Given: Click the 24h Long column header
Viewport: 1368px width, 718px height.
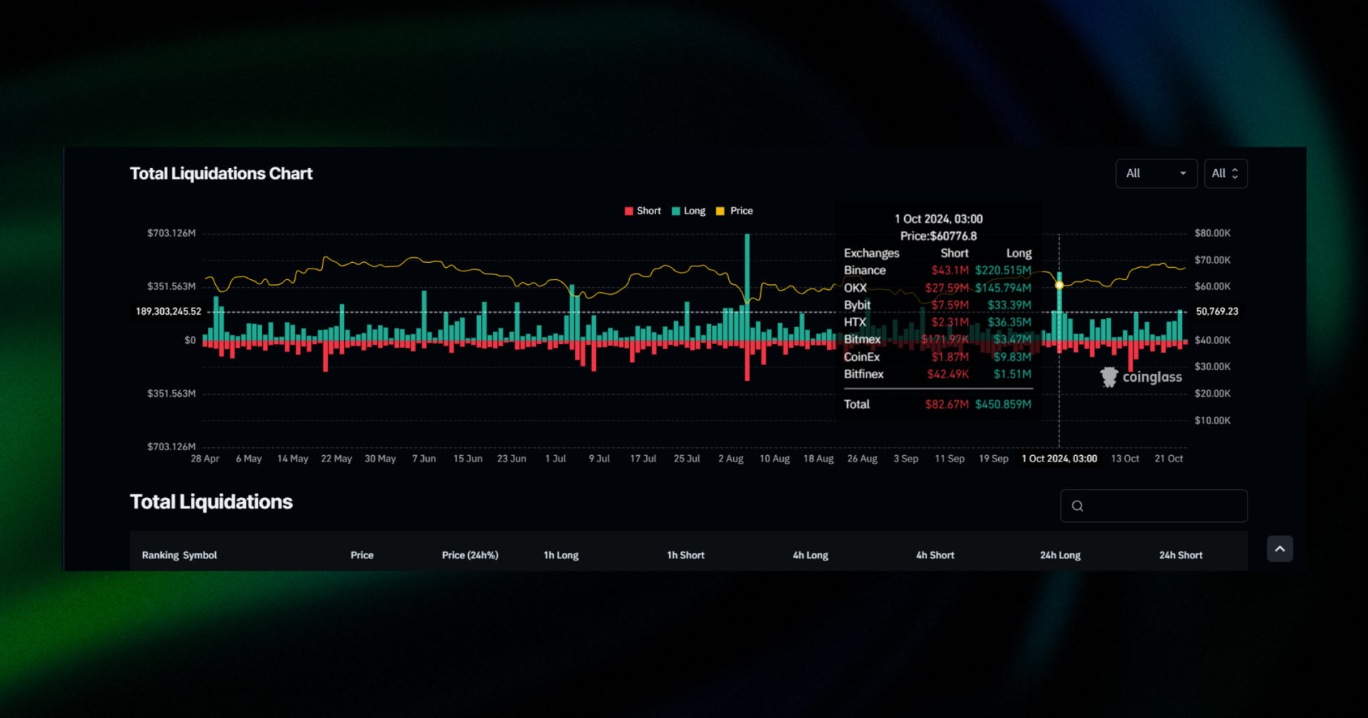Looking at the screenshot, I should coord(1059,555).
